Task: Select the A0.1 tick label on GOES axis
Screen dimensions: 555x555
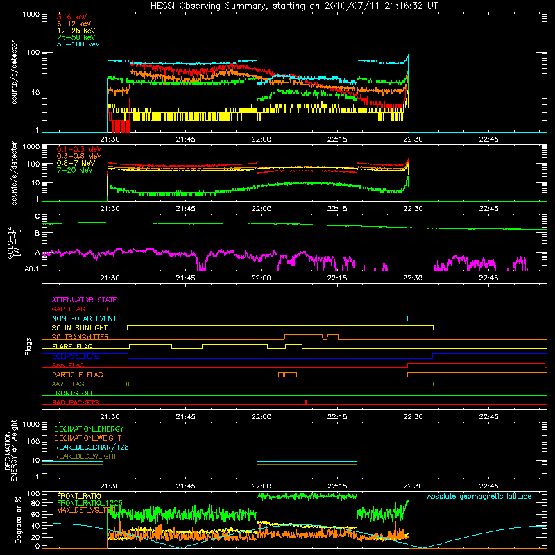Action: tap(32, 268)
